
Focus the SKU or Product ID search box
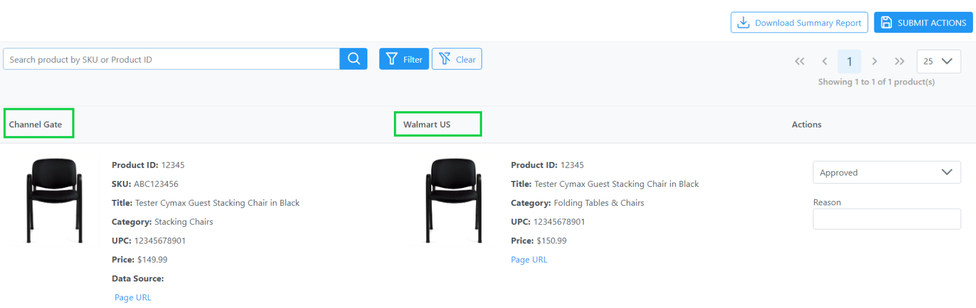click(x=172, y=59)
